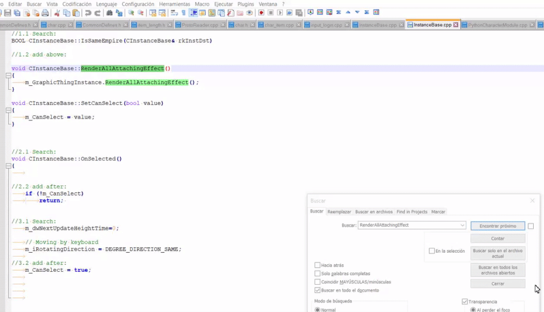The width and height of the screenshot is (544, 312).
Task: Switch to Find in Projects tab
Action: (x=412, y=212)
